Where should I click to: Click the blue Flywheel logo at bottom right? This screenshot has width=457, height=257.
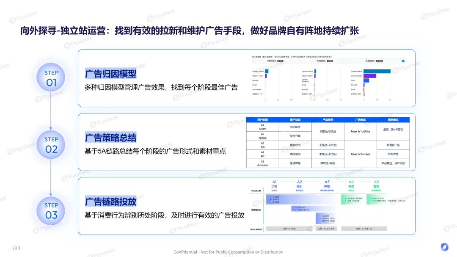tap(444, 247)
